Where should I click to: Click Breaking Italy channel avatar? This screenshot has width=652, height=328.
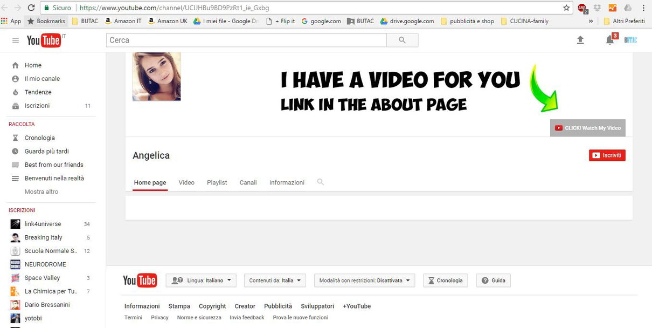(16, 237)
